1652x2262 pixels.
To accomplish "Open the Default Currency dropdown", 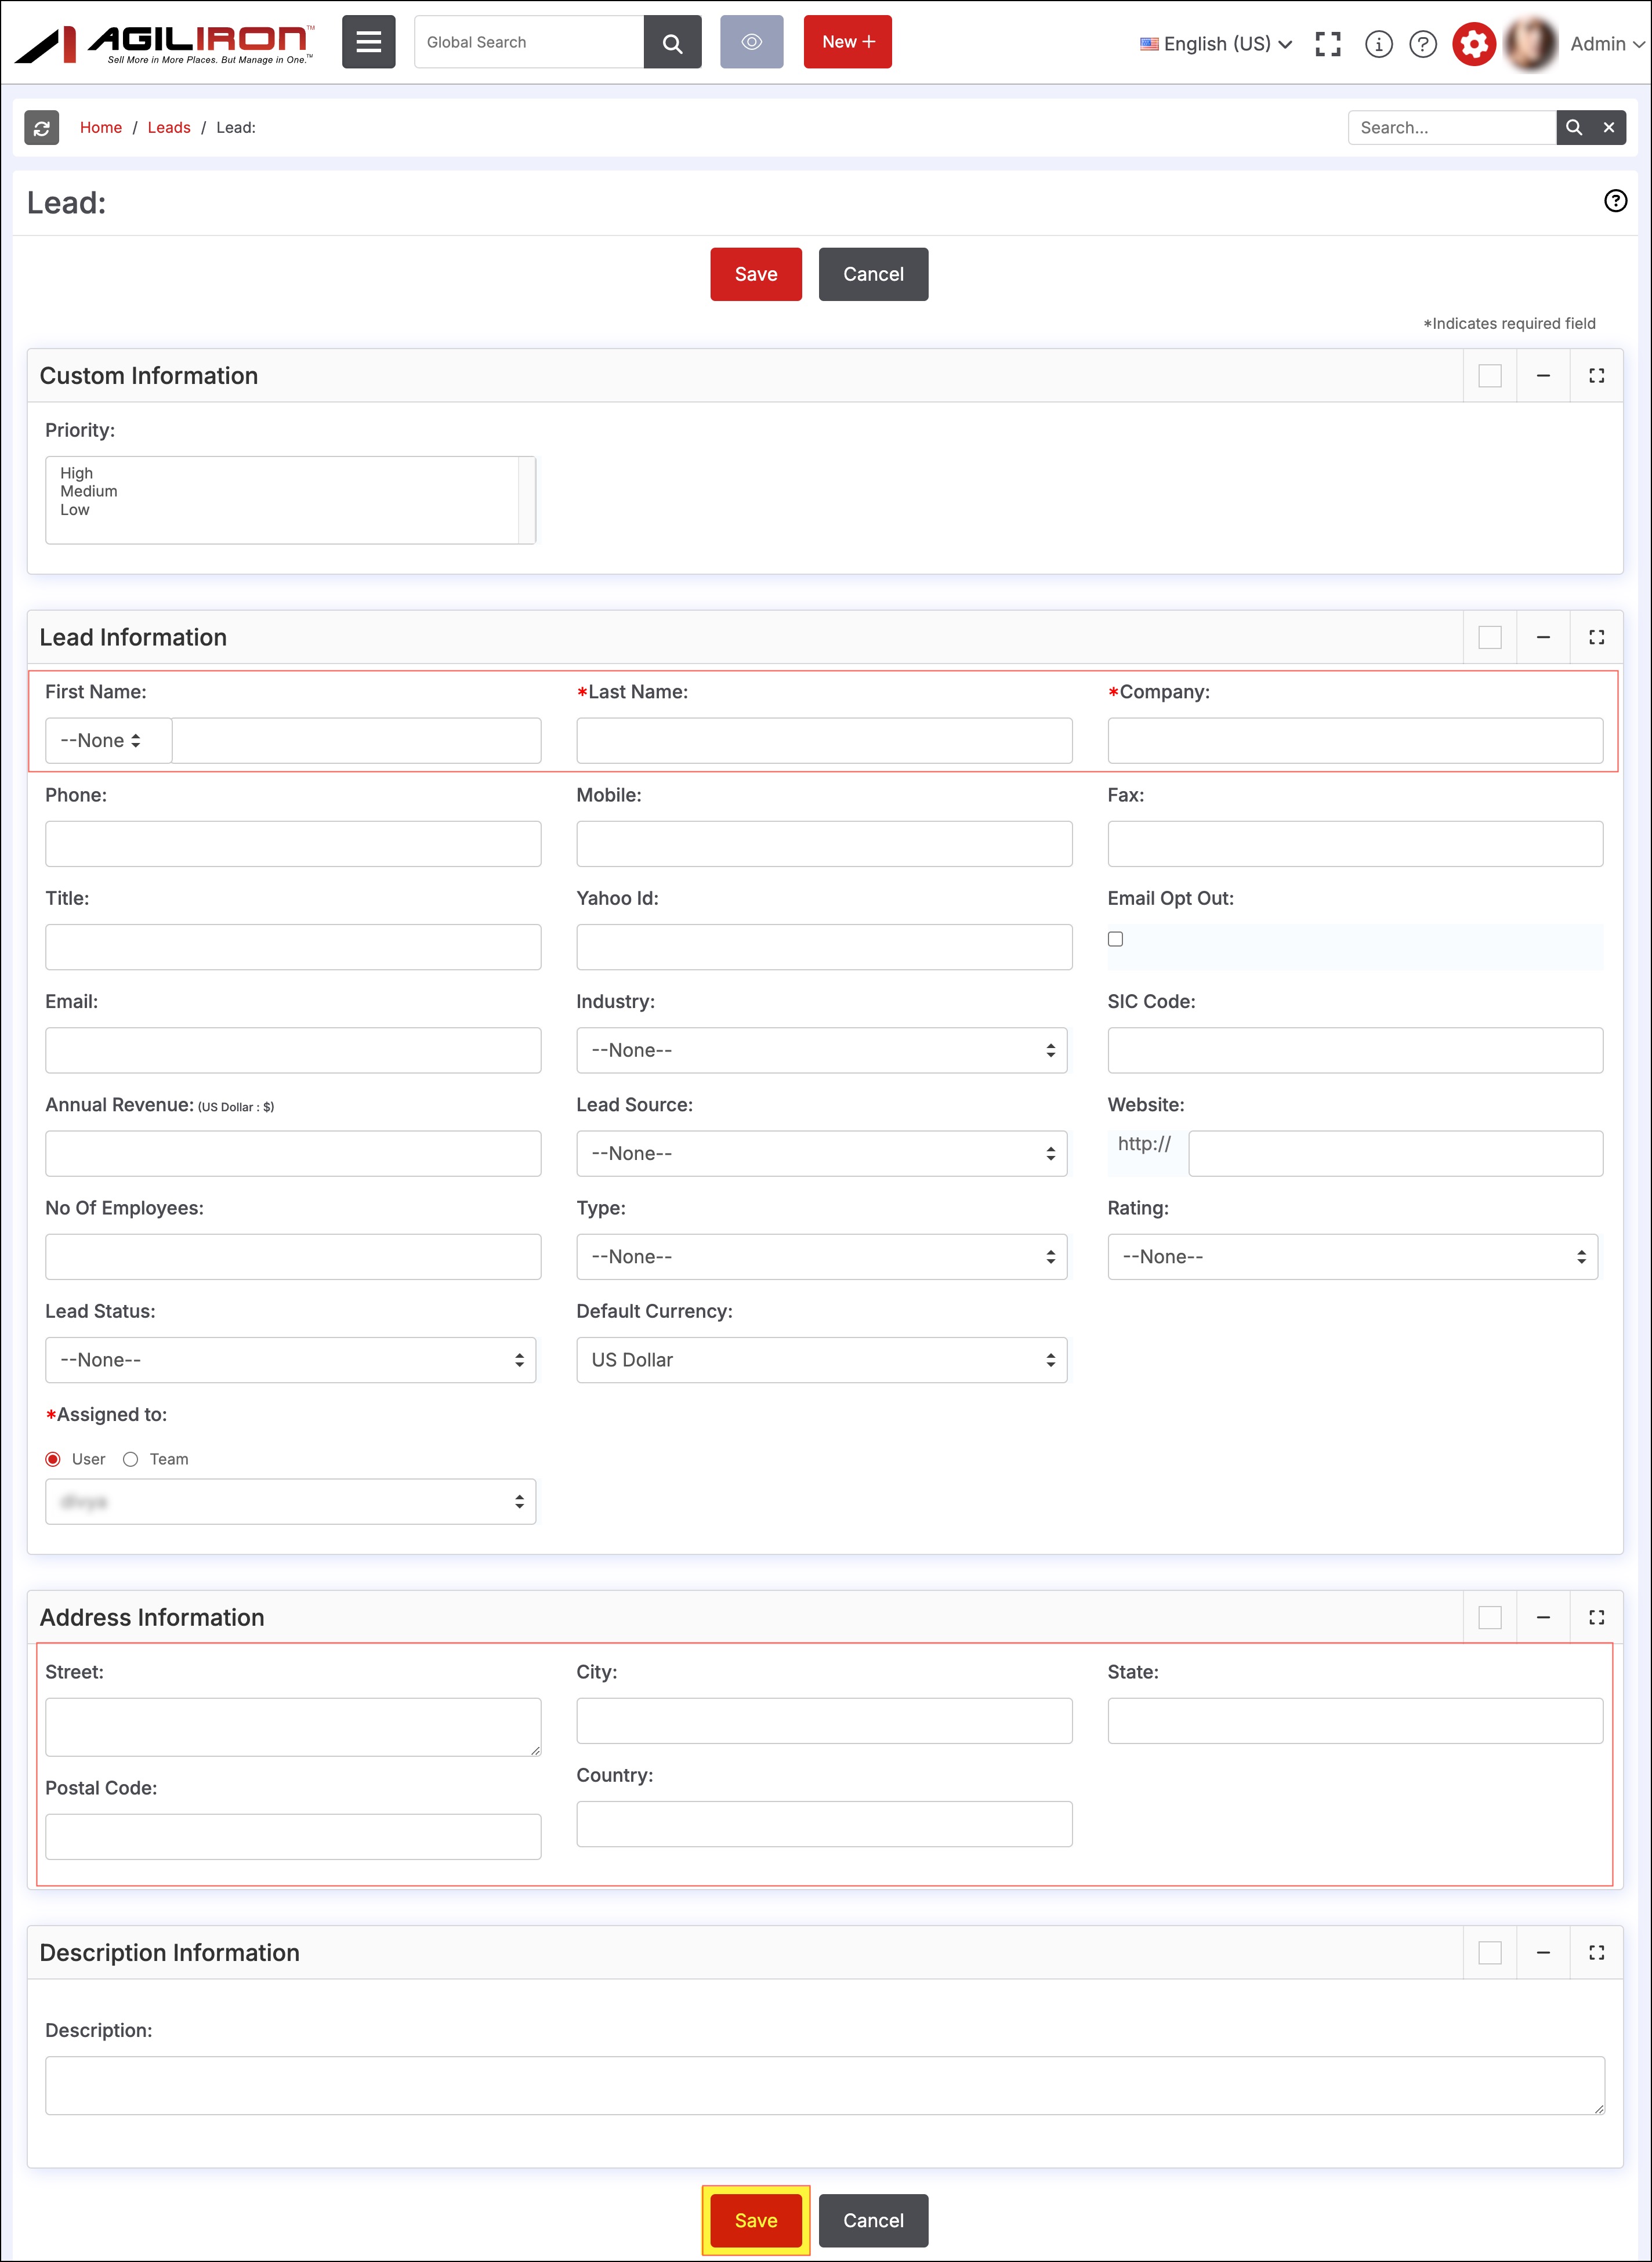I will tap(821, 1359).
